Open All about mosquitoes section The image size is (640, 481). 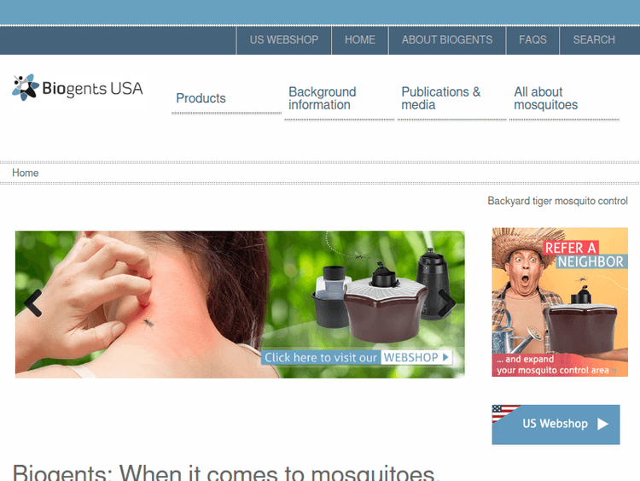click(x=546, y=98)
